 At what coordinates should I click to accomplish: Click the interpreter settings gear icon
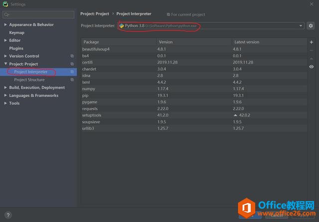tap(311, 26)
